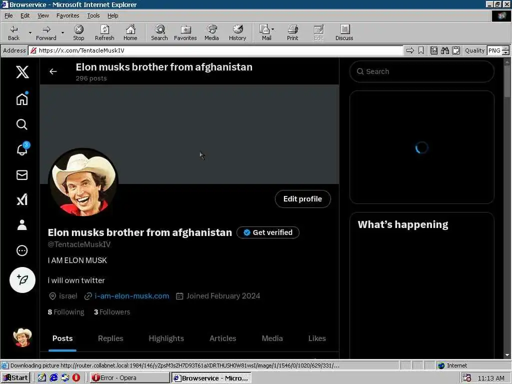Click the 8 Following link
Image resolution: width=512 pixels, height=384 pixels.
pyautogui.click(x=66, y=312)
